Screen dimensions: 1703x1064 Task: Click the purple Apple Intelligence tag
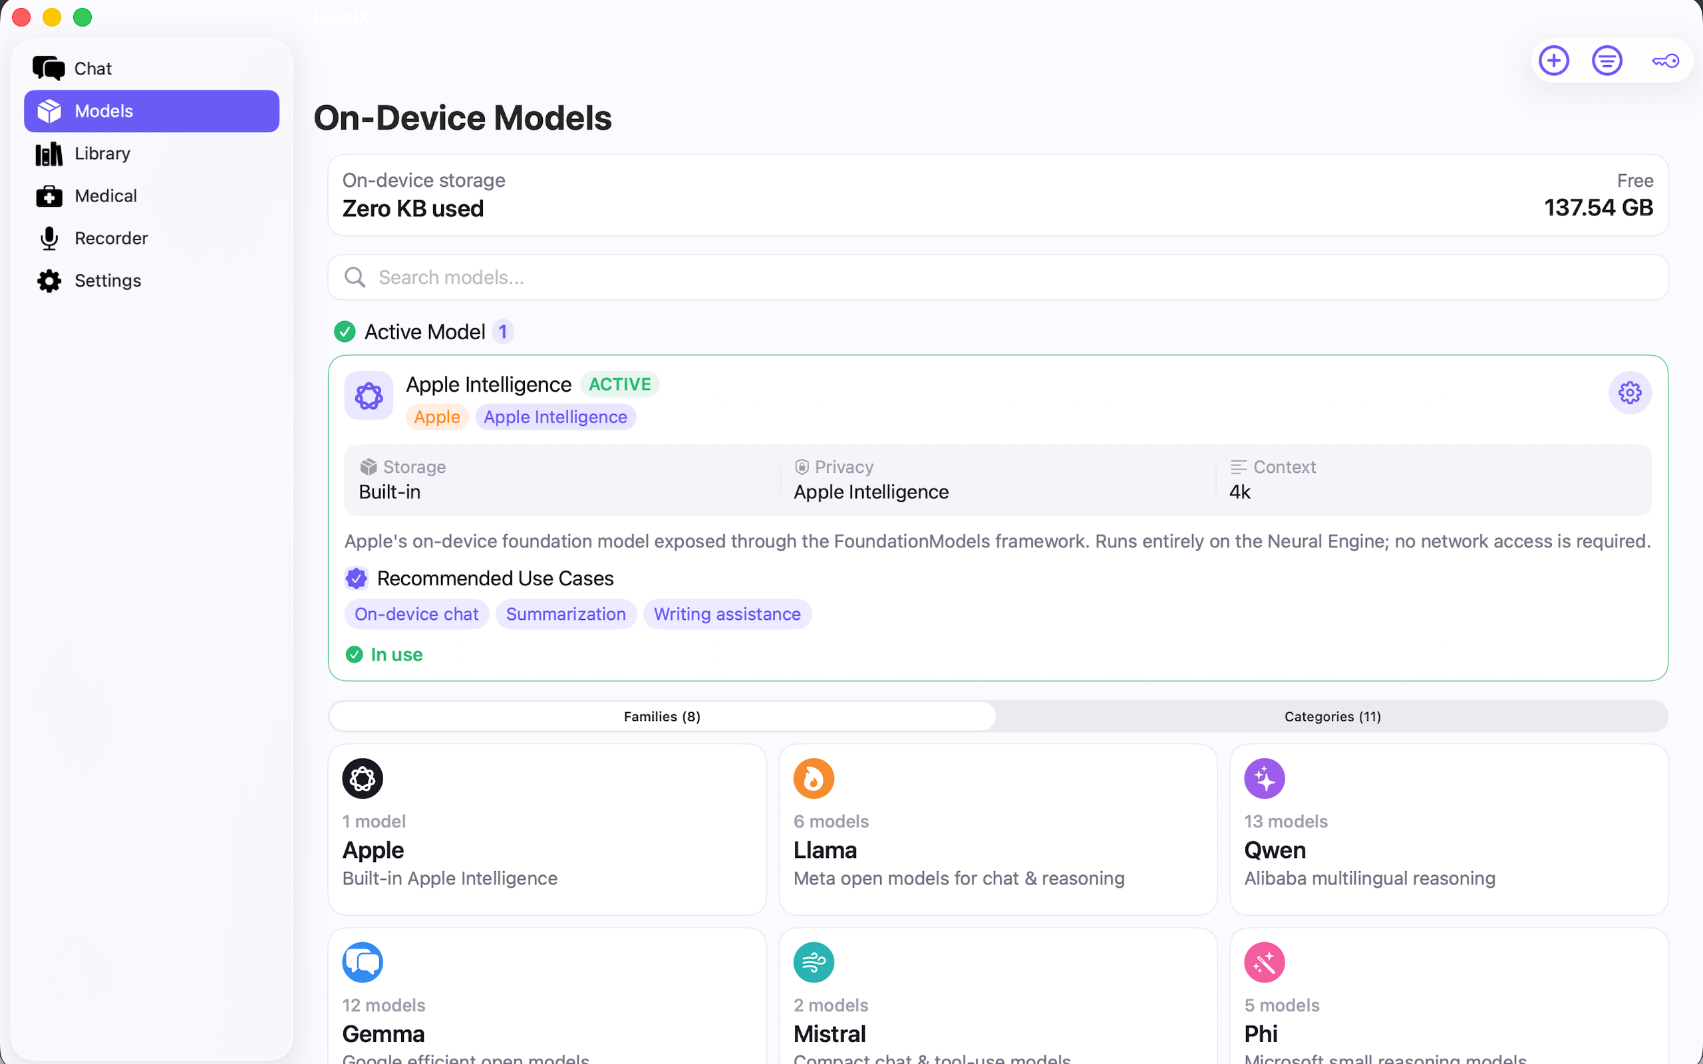click(555, 416)
